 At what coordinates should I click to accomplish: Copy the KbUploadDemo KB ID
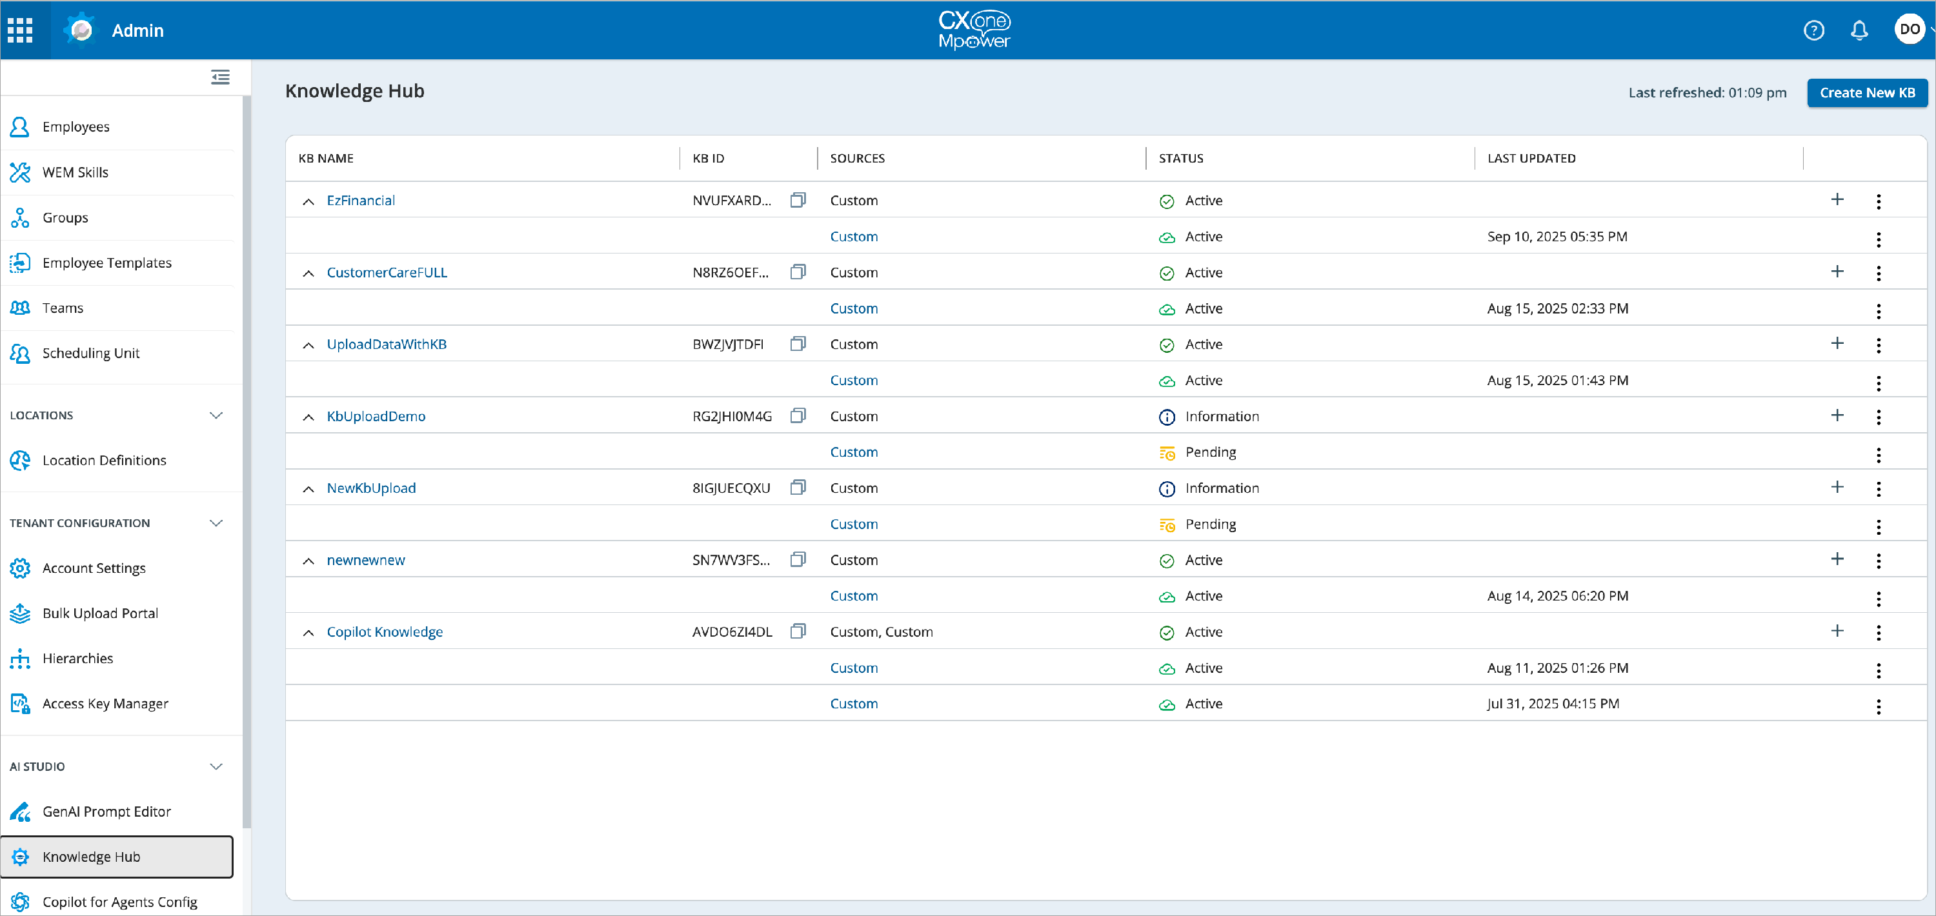point(798,415)
